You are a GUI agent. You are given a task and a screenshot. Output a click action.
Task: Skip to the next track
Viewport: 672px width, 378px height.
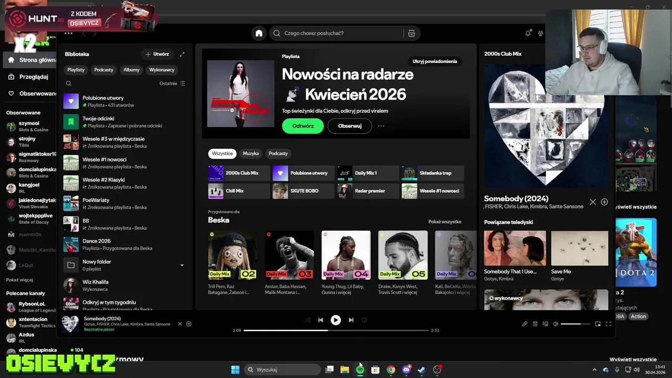[x=351, y=320]
